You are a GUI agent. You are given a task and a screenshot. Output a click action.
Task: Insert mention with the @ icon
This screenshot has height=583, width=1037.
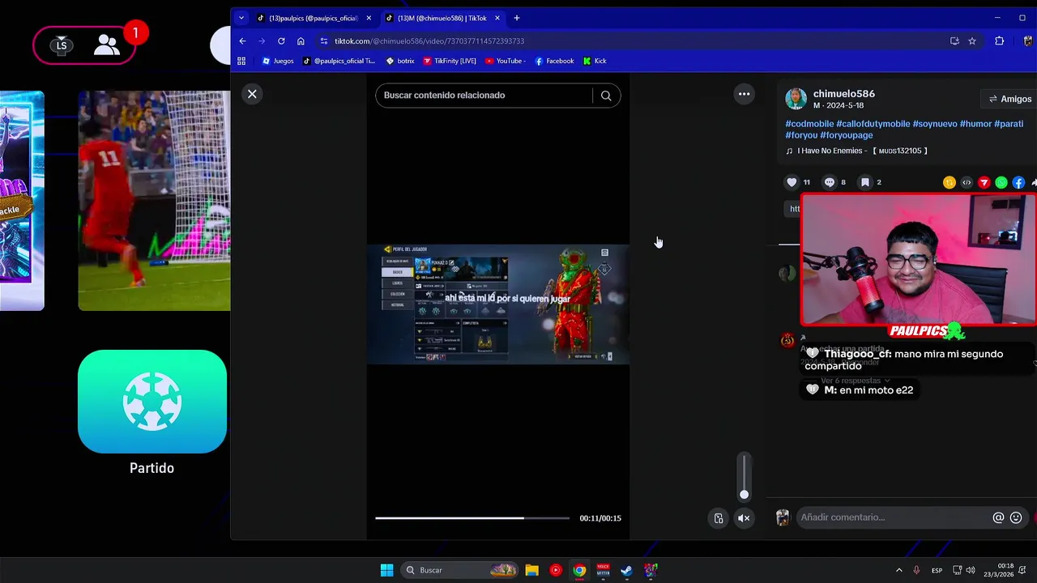(998, 517)
